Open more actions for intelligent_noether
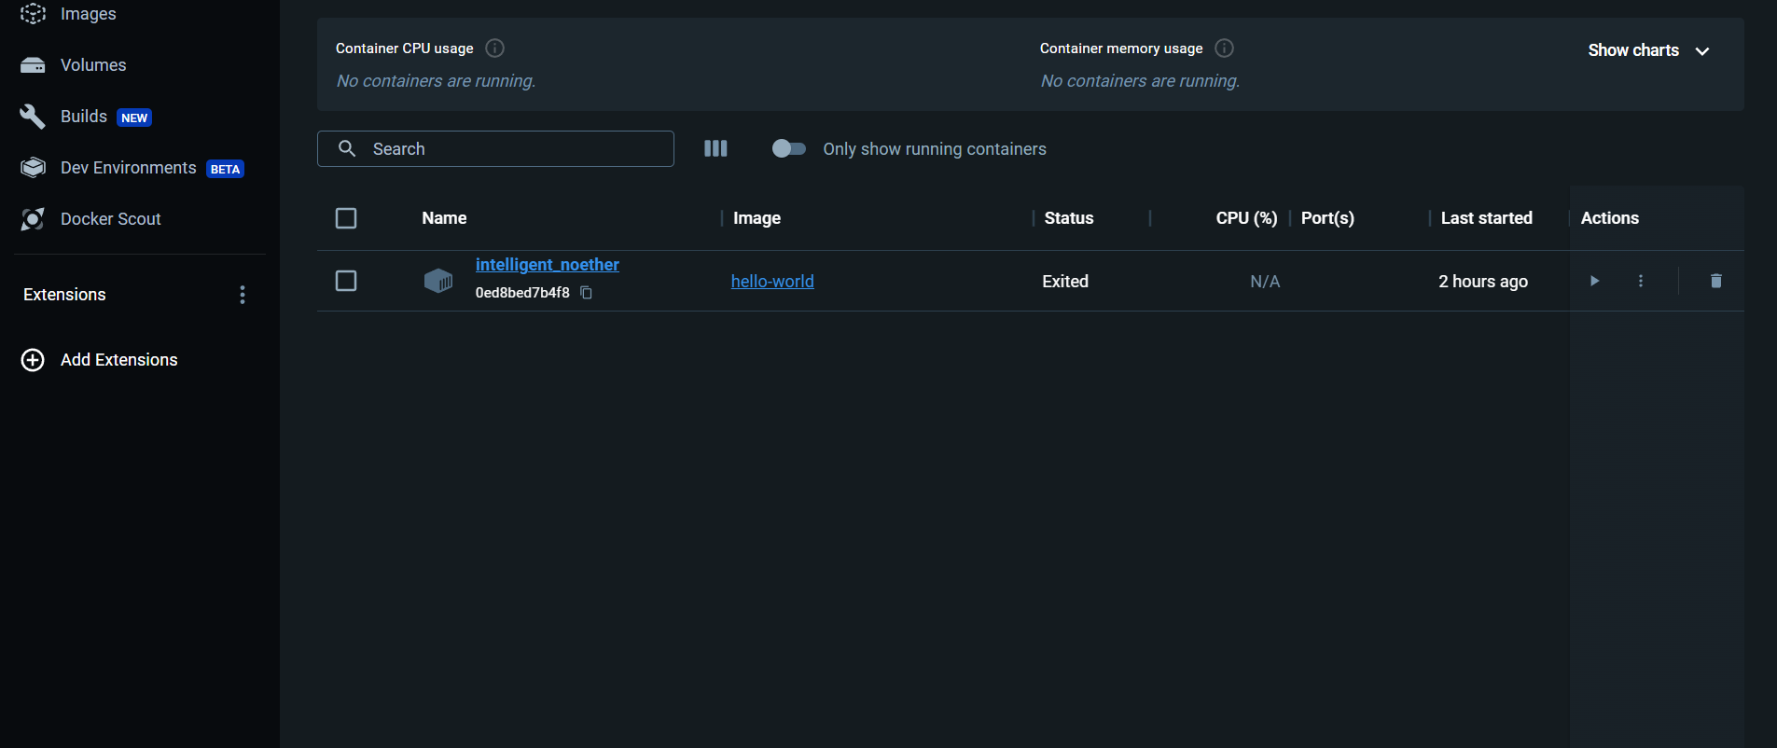Viewport: 1777px width, 748px height. pos(1641,281)
